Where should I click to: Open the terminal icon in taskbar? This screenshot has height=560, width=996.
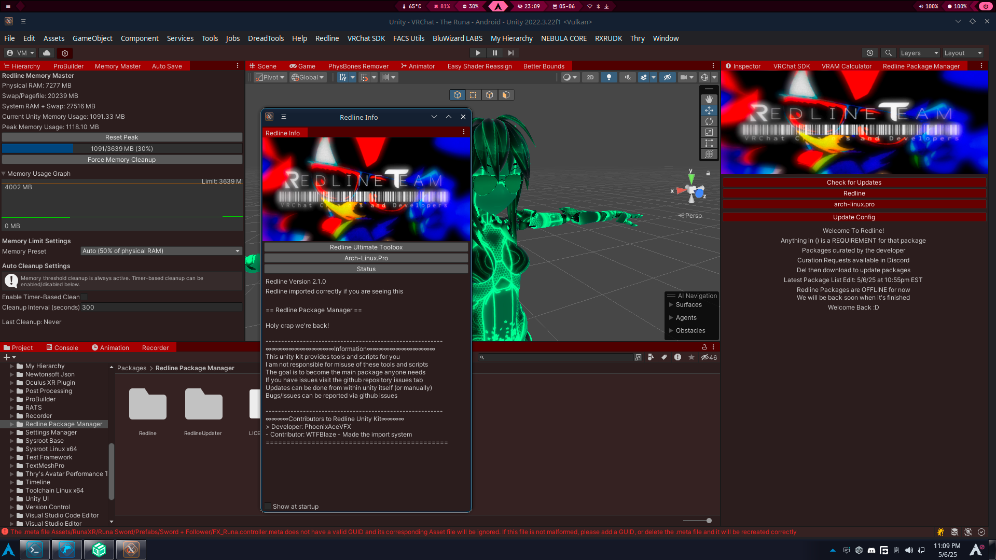(35, 550)
